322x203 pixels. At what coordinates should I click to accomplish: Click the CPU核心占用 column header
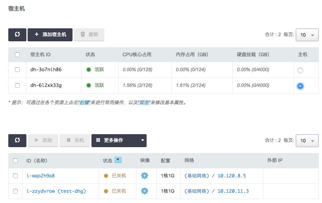click(137, 55)
